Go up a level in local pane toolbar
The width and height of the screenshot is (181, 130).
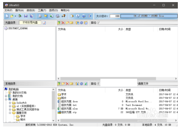(x=59, y=84)
